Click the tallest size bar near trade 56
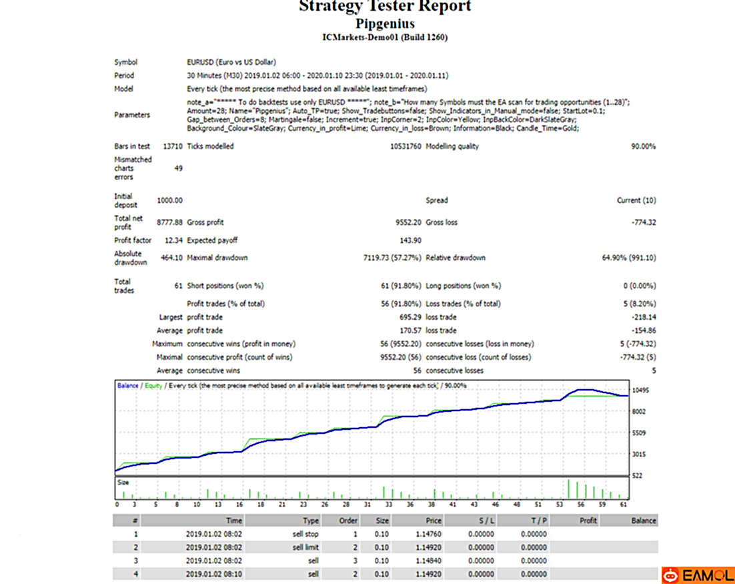This screenshot has height=584, width=735. pos(569,489)
